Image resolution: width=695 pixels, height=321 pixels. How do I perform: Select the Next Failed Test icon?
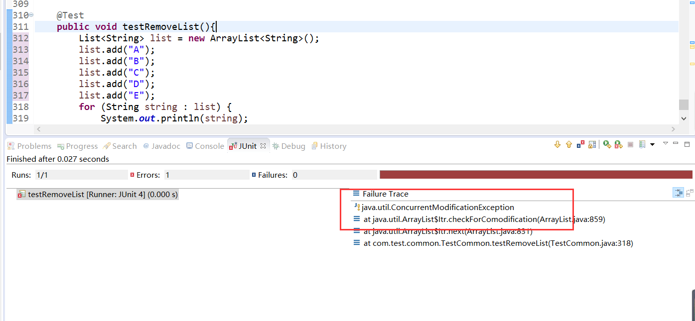[557, 144]
